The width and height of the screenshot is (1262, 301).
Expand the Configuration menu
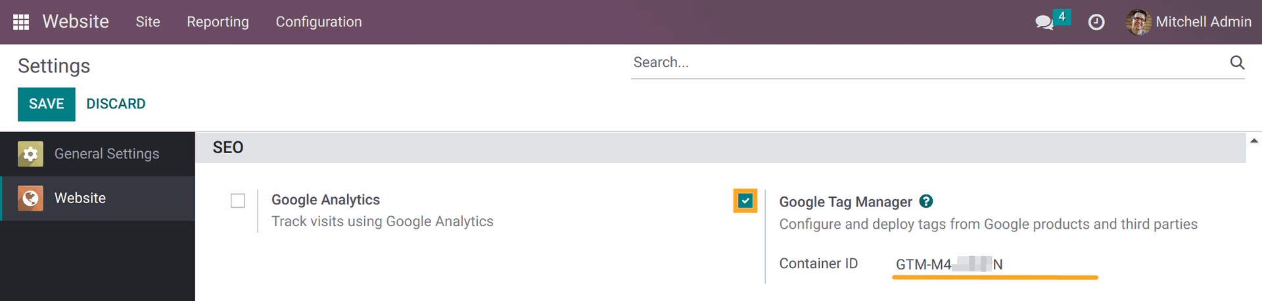(319, 22)
